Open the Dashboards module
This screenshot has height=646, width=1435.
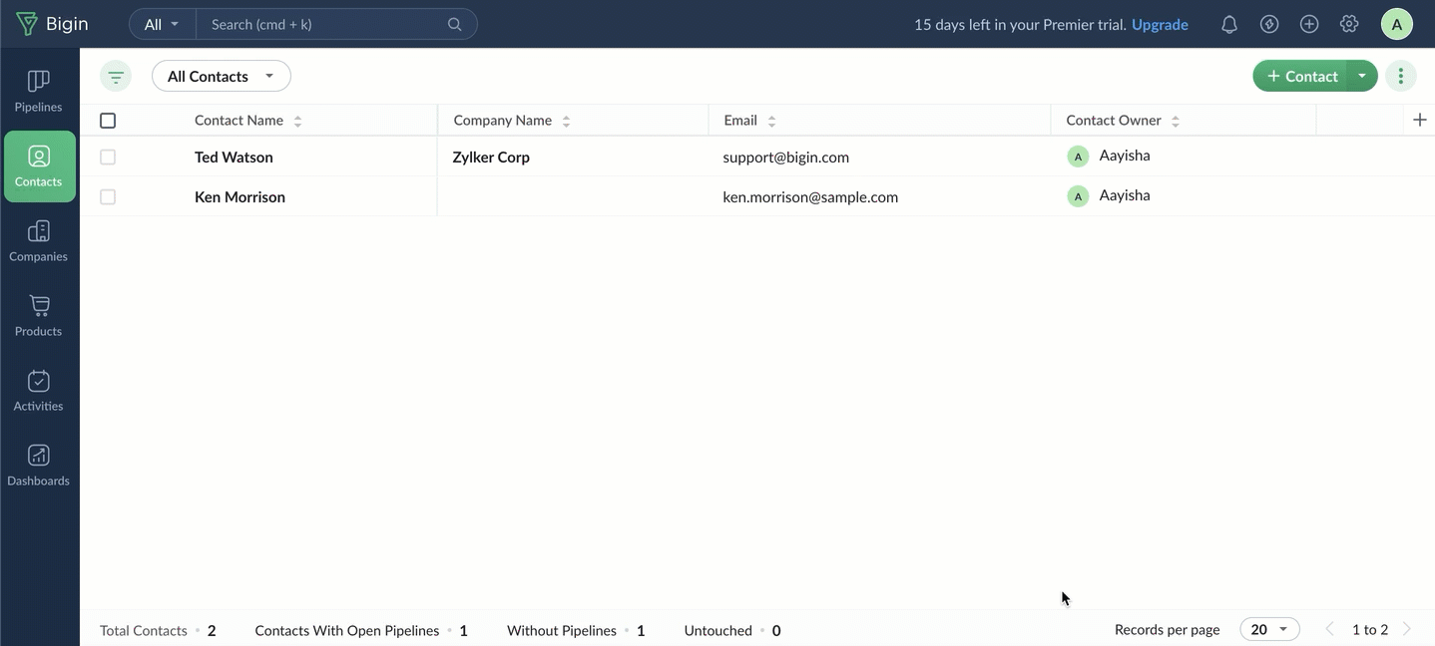[39, 466]
